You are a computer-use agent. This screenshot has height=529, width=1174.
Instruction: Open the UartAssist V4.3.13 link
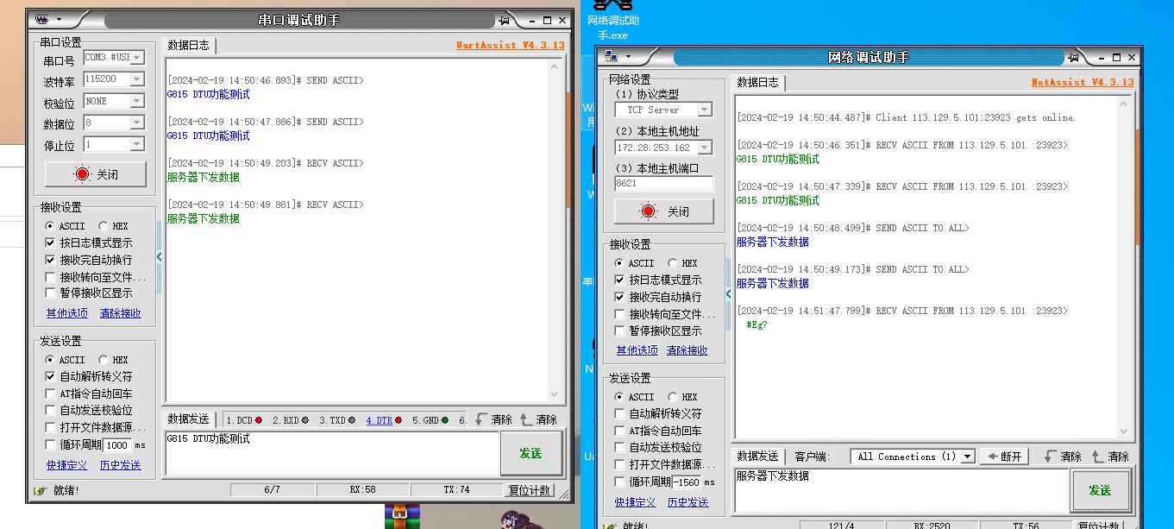coord(510,45)
